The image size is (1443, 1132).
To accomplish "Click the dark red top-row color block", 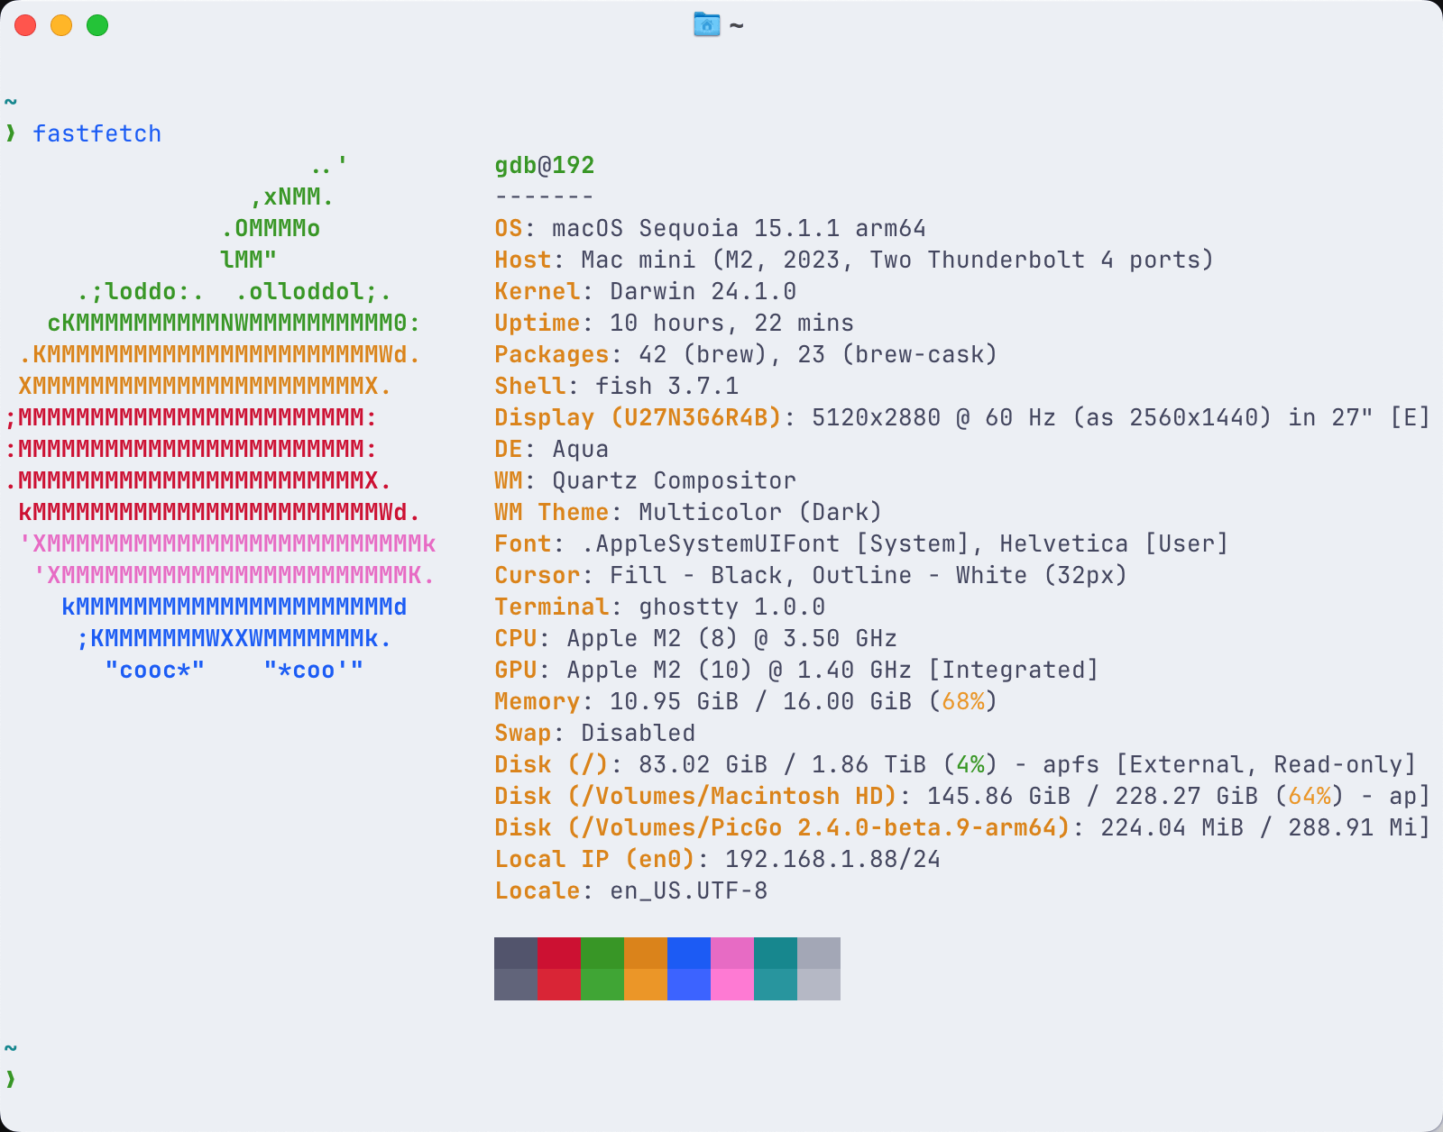I will (559, 953).
